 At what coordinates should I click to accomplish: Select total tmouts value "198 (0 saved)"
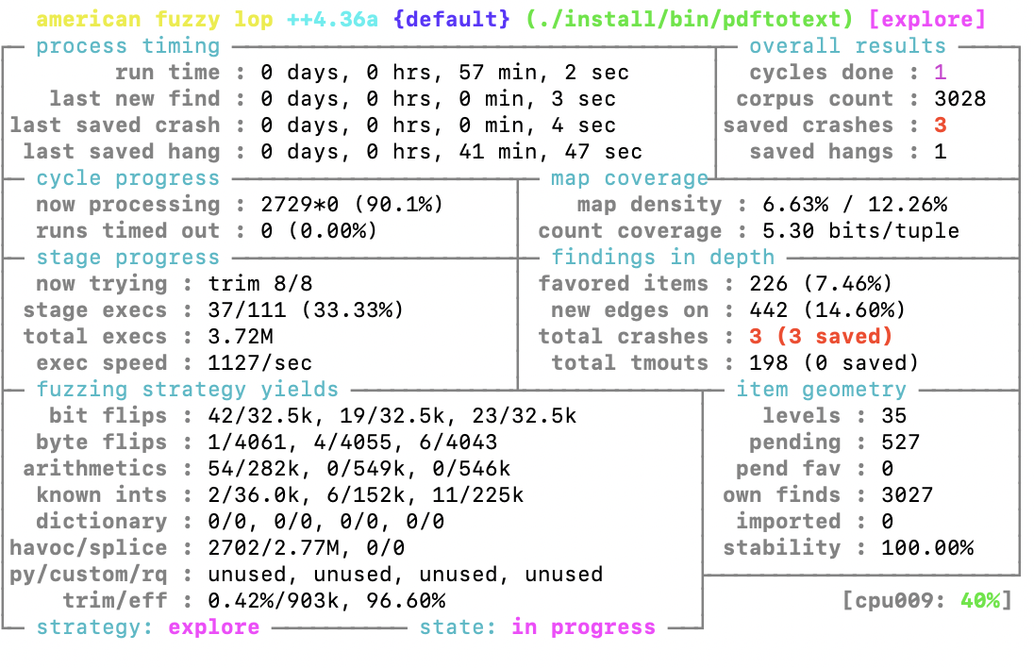pyautogui.click(x=834, y=362)
